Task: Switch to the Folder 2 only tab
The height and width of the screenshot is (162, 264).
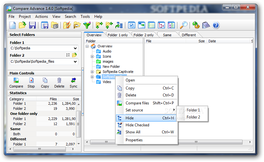Action: 144,35
